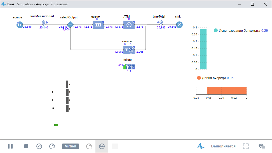The height and width of the screenshot is (153, 272).
Task: Click the Использование банкомата legend label
Action: (239, 31)
